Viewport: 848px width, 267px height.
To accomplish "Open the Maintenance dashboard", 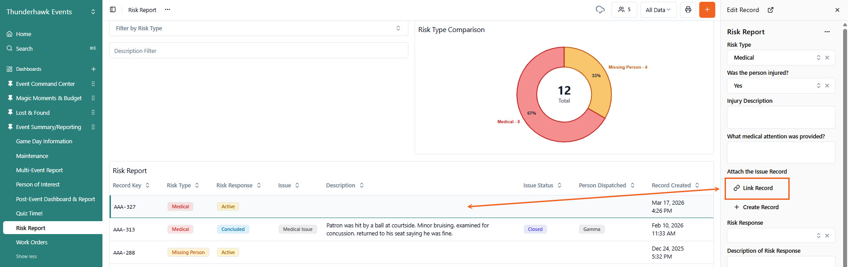I will pyautogui.click(x=32, y=156).
